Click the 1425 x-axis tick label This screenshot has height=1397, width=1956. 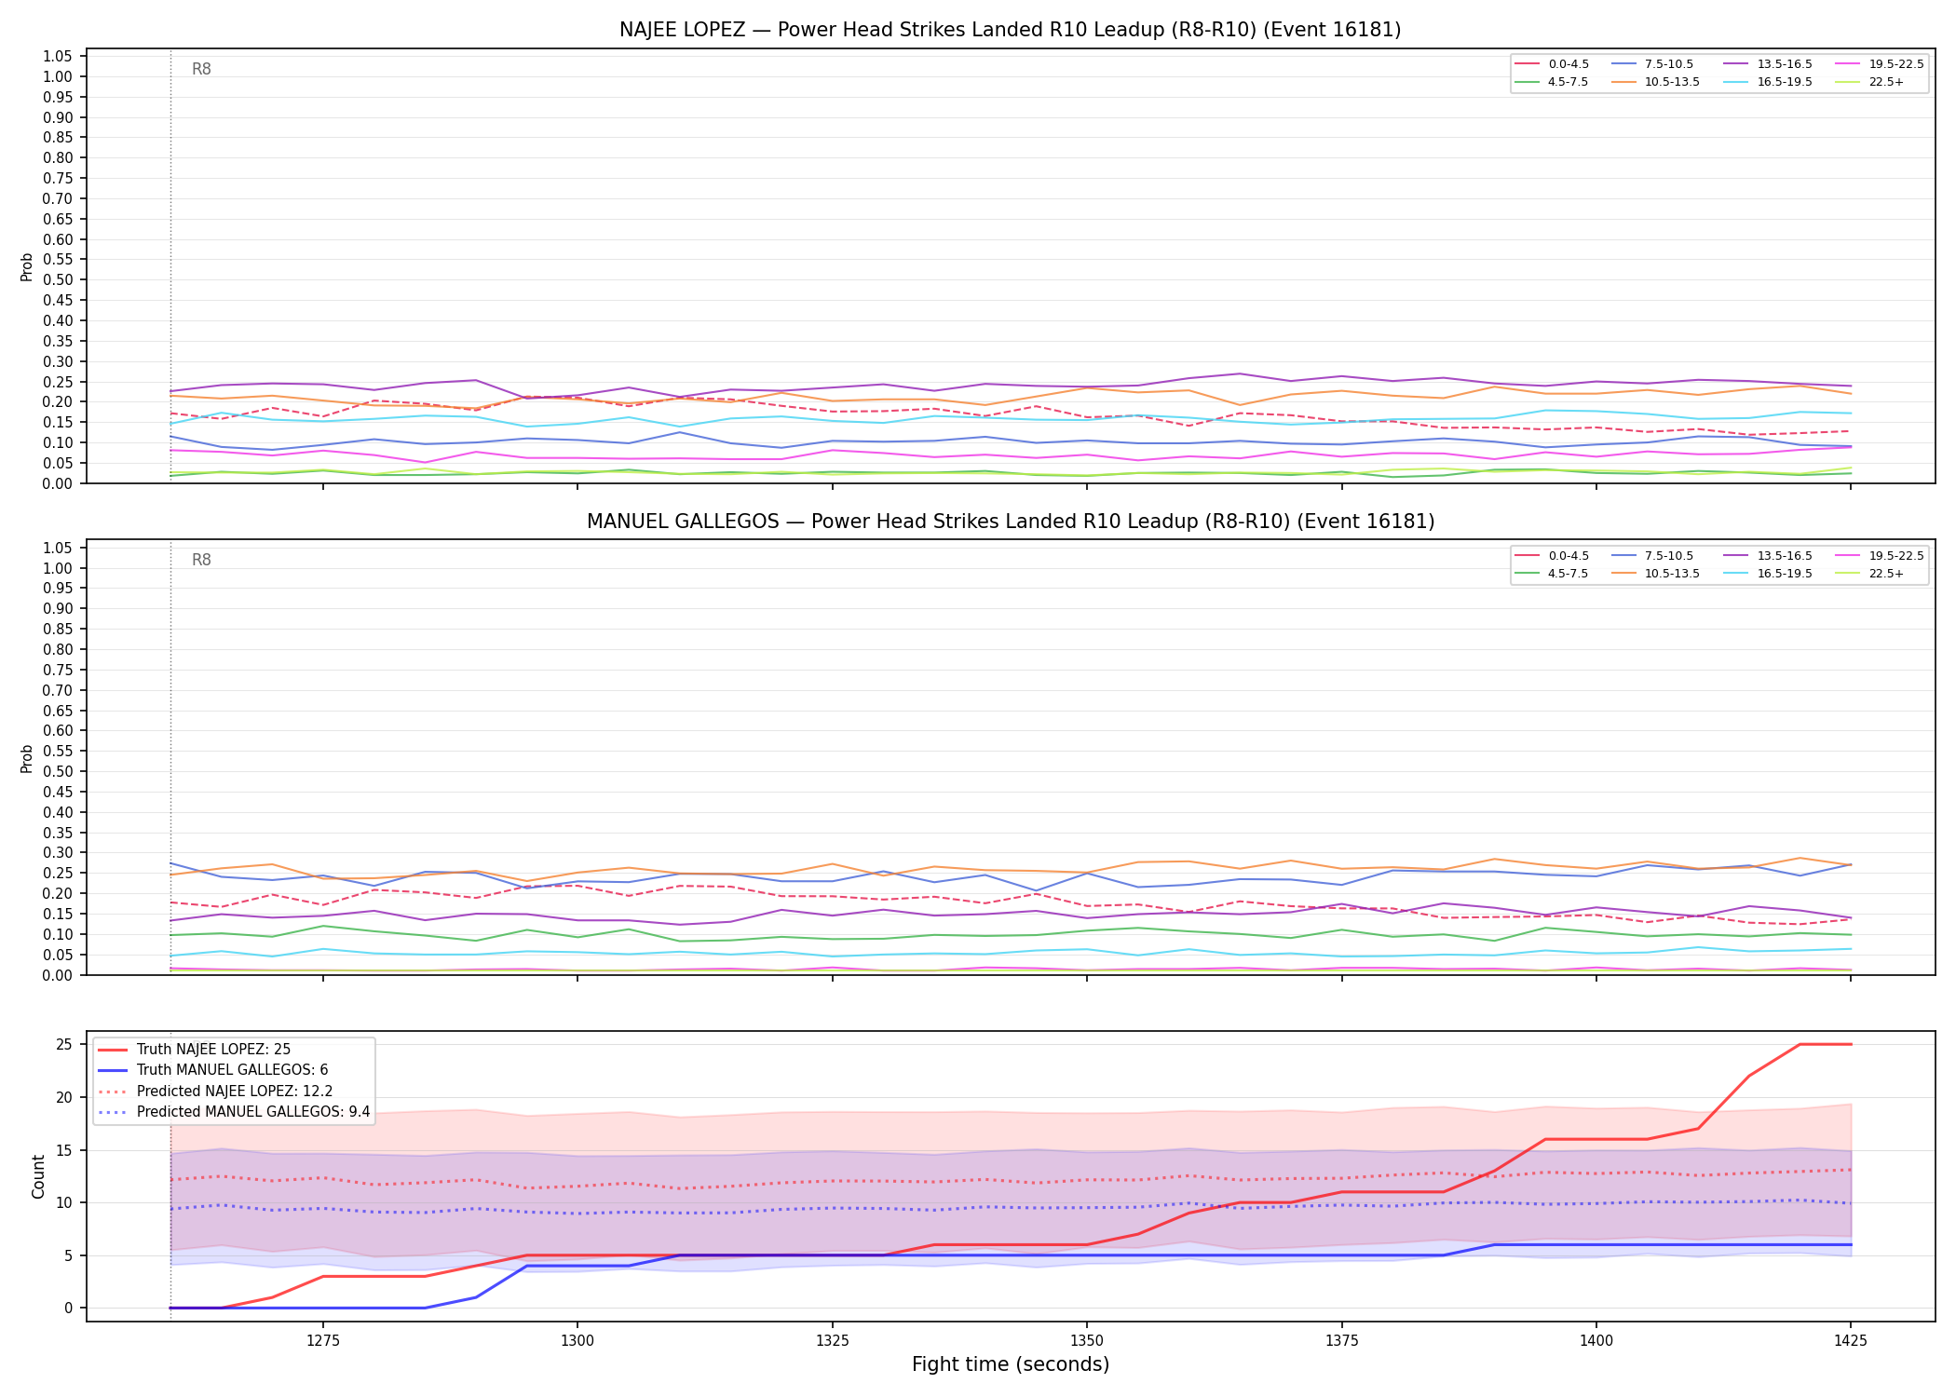[1851, 1340]
